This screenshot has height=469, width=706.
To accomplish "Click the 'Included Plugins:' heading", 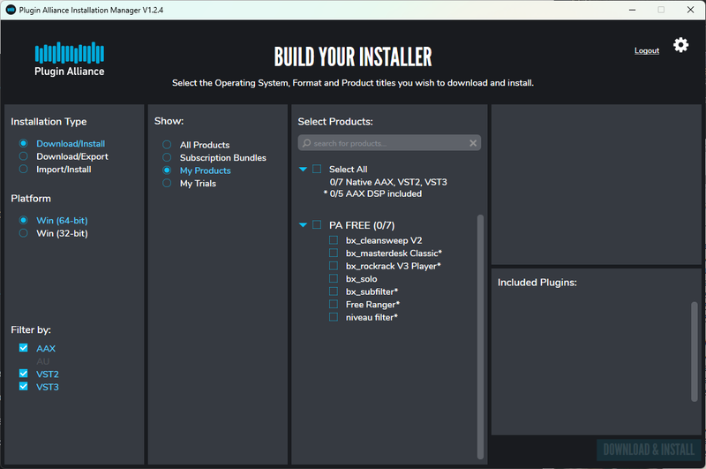I will [537, 283].
